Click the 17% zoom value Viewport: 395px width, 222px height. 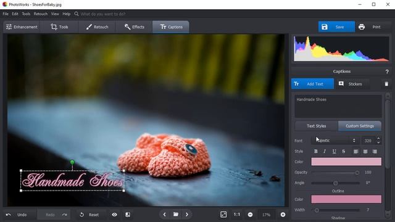(266, 215)
